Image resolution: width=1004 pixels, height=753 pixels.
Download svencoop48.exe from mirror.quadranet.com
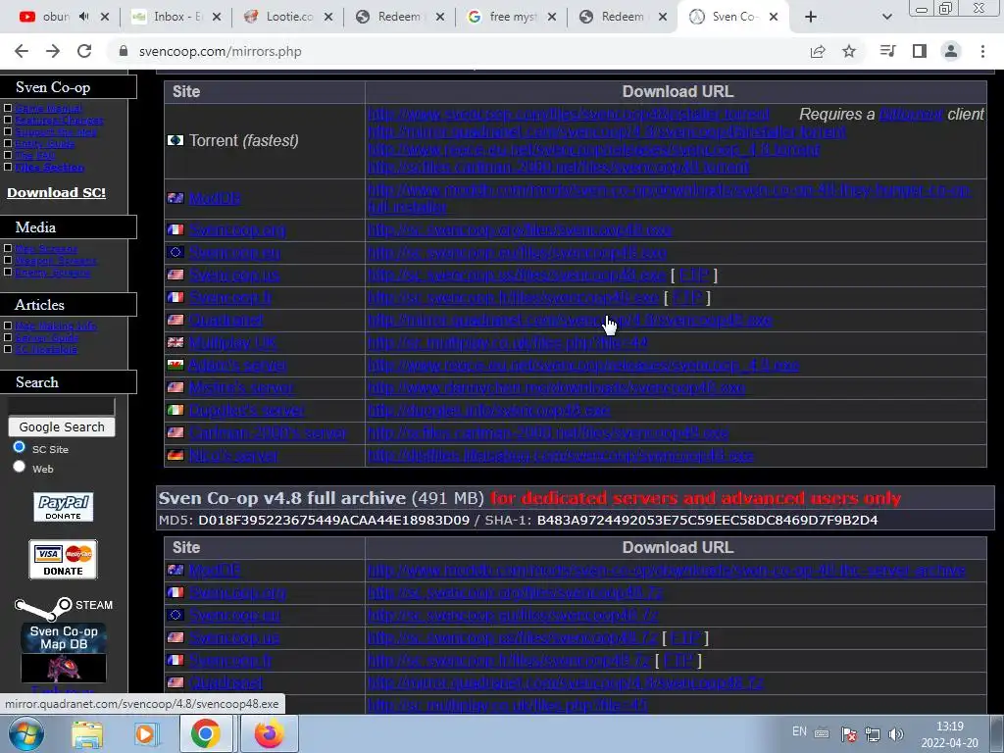pos(570,321)
